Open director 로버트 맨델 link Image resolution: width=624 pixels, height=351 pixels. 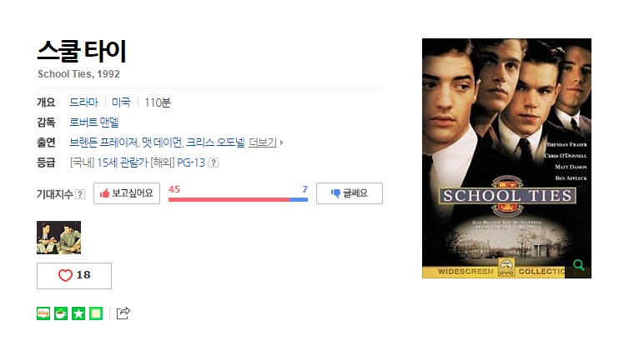(x=94, y=123)
